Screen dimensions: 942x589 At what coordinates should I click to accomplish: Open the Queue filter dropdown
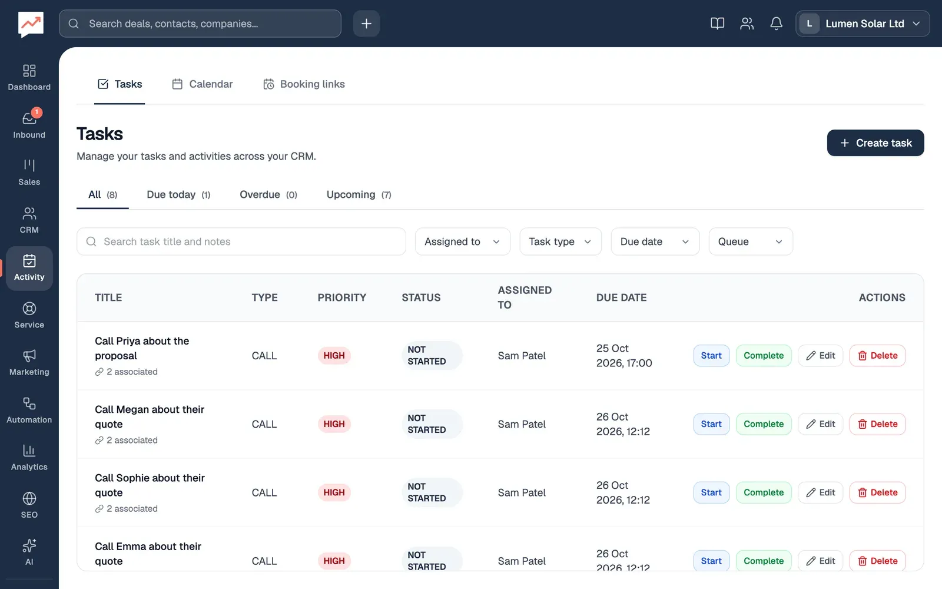[x=751, y=241]
